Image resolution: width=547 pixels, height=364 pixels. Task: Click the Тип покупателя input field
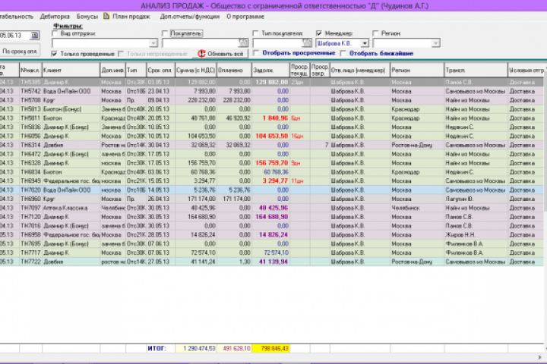click(278, 43)
